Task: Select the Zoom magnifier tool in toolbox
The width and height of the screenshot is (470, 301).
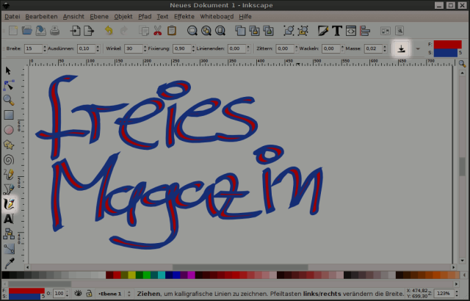Action: [9, 100]
